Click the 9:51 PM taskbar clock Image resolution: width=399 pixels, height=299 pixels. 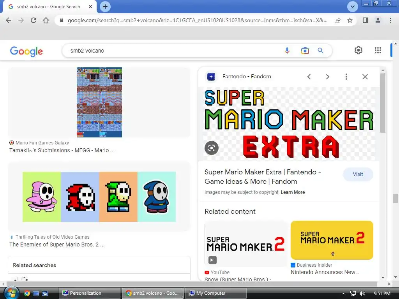tap(382, 294)
